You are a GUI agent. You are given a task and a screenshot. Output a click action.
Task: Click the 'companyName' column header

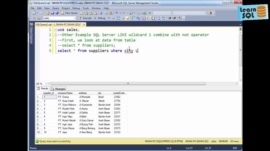(x=65, y=93)
